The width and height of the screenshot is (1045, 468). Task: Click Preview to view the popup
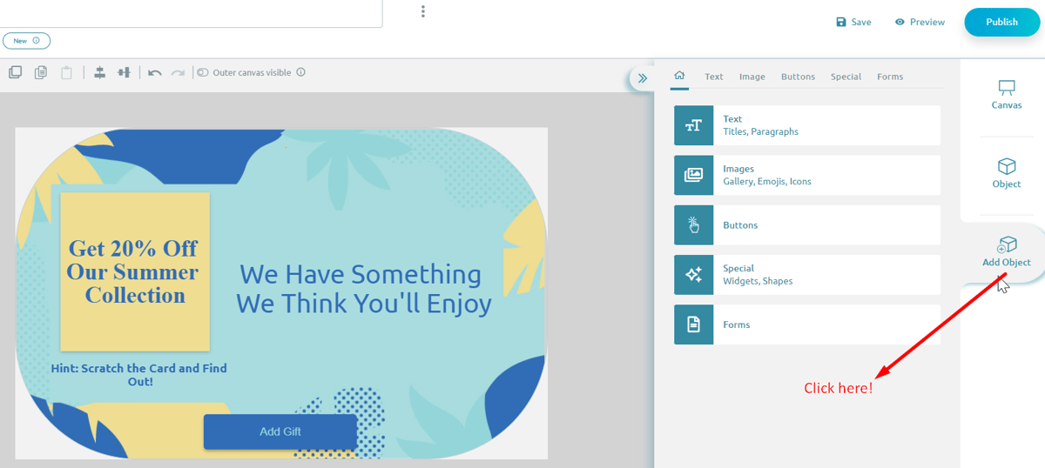(x=920, y=22)
